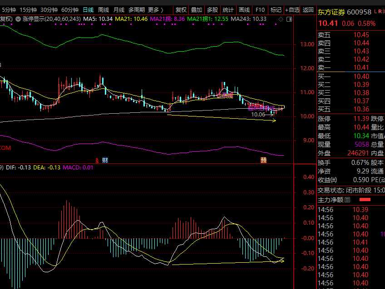Open the 主力净额 list icon
385x289 pixels.
point(347,200)
